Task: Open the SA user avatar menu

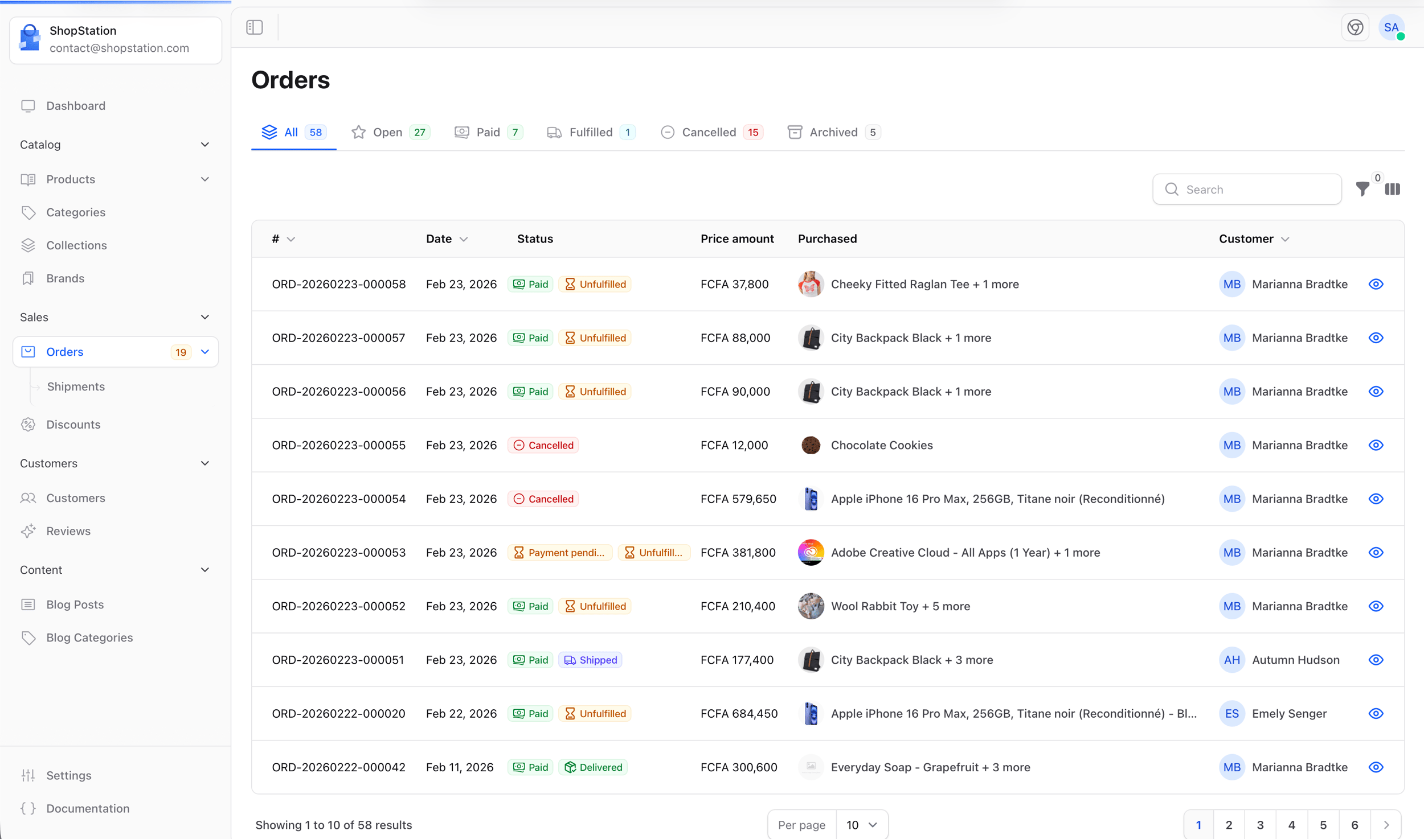Action: (x=1392, y=27)
